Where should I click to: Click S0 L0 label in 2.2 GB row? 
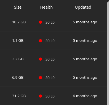click(50, 59)
